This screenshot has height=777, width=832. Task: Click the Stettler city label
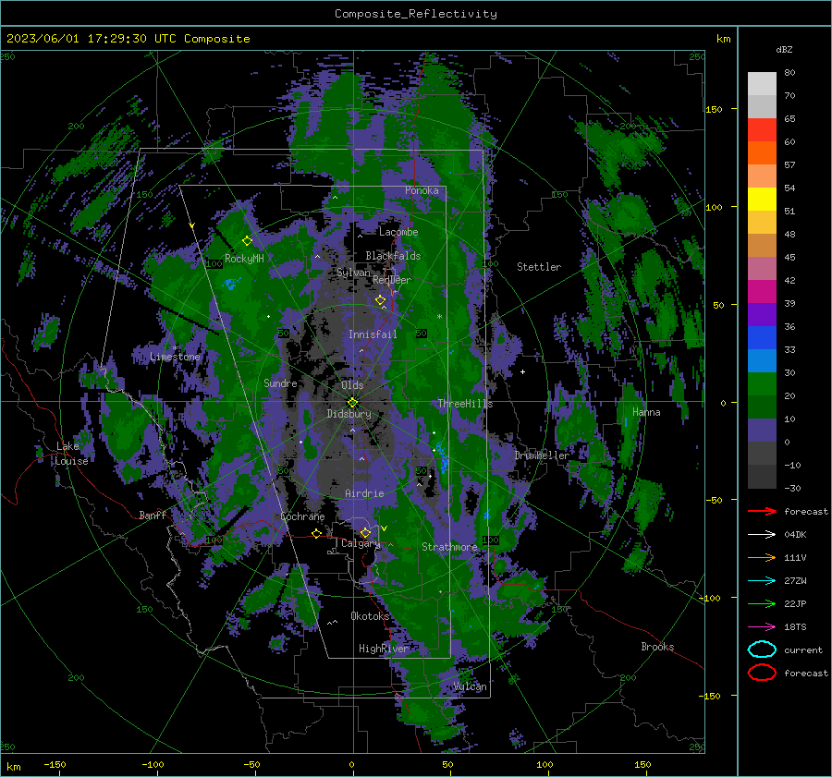(539, 267)
